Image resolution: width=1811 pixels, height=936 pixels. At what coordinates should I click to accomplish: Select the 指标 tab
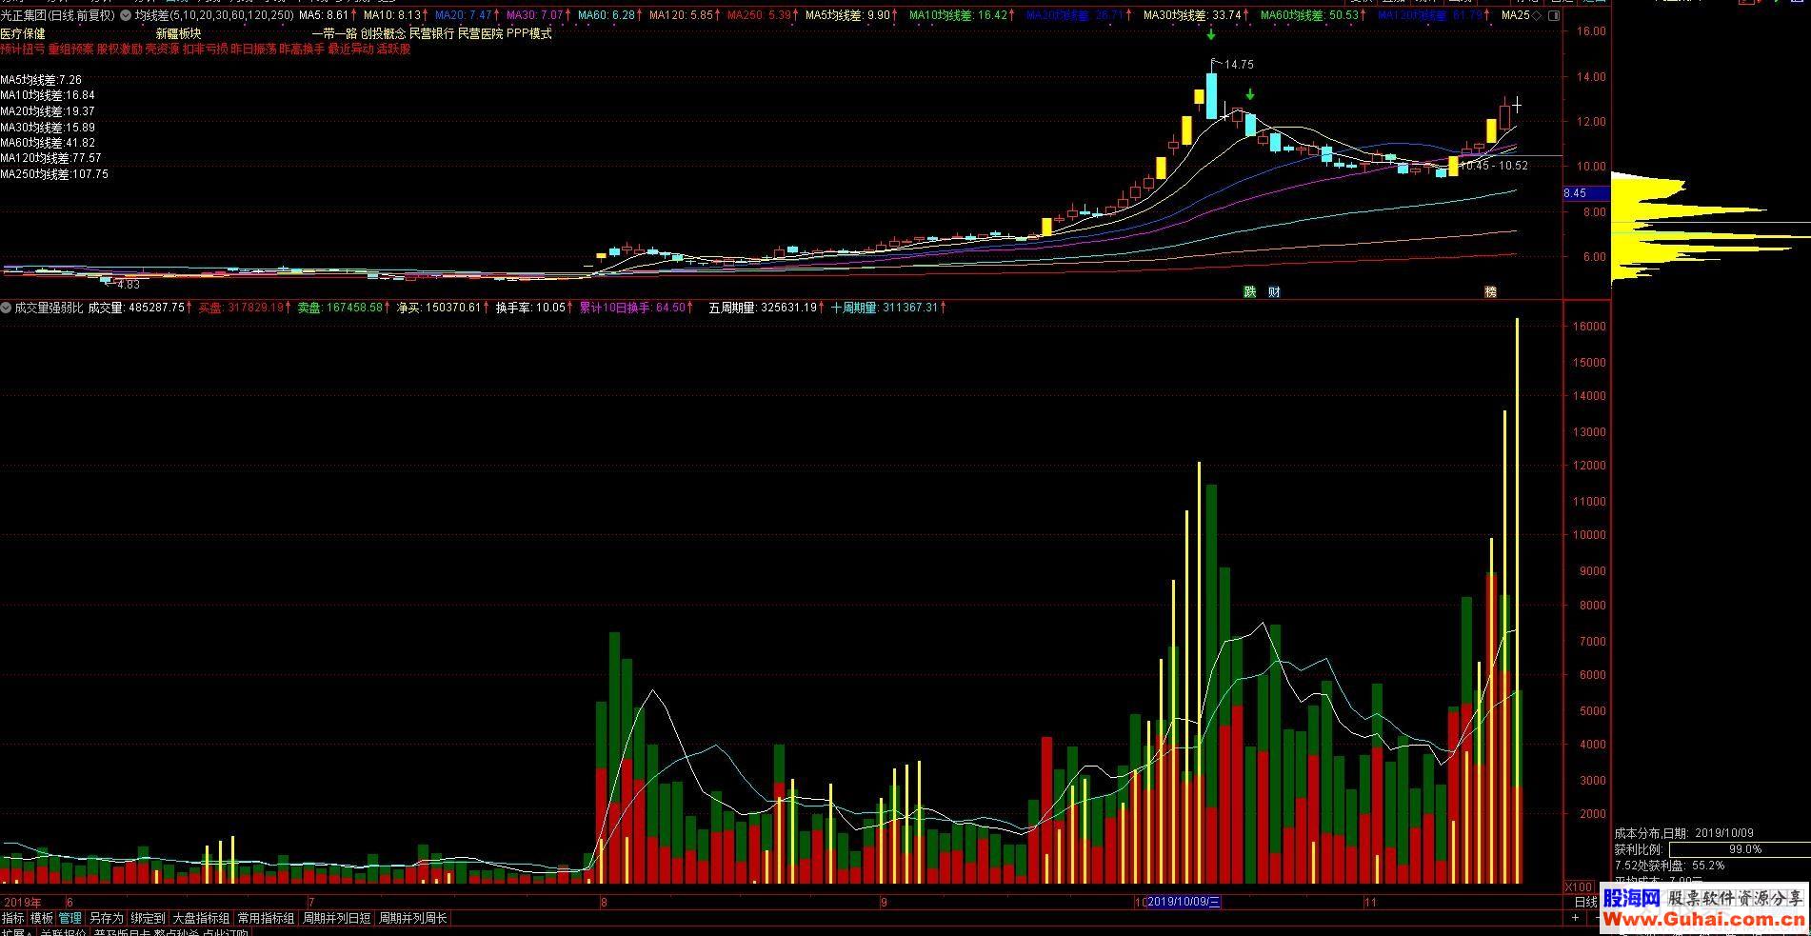(x=13, y=918)
